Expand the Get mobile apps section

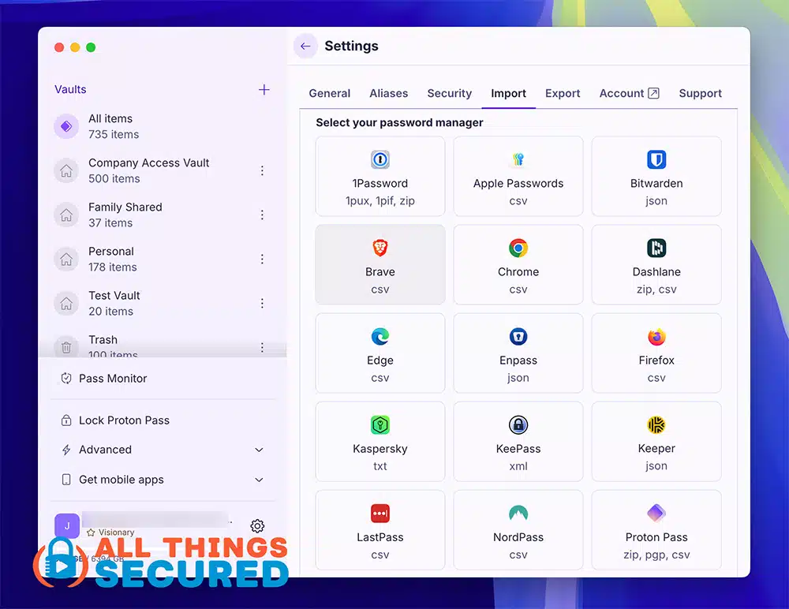pyautogui.click(x=259, y=480)
